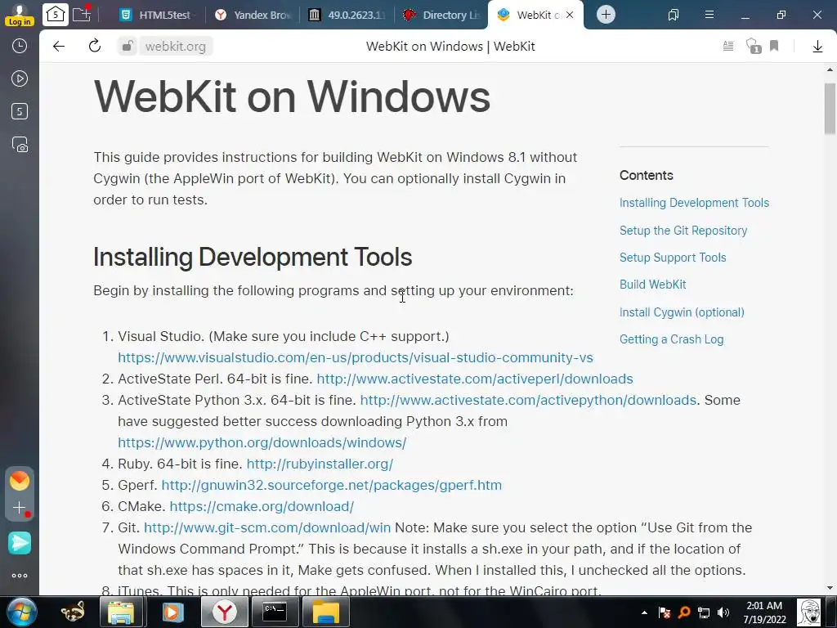Click the Protect extension shield icon
Screen dimensions: 837x628
coord(753,47)
